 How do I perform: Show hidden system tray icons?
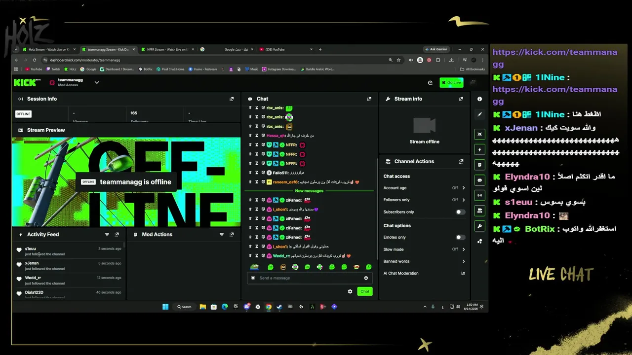coord(425,307)
